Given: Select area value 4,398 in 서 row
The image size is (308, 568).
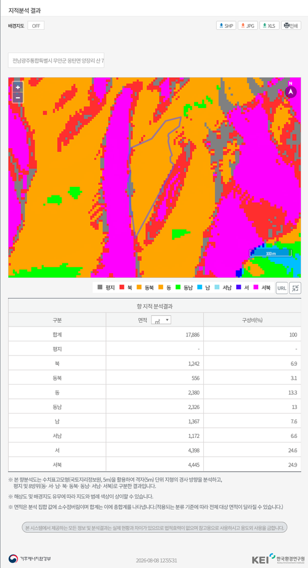Looking at the screenshot, I should (194, 451).
